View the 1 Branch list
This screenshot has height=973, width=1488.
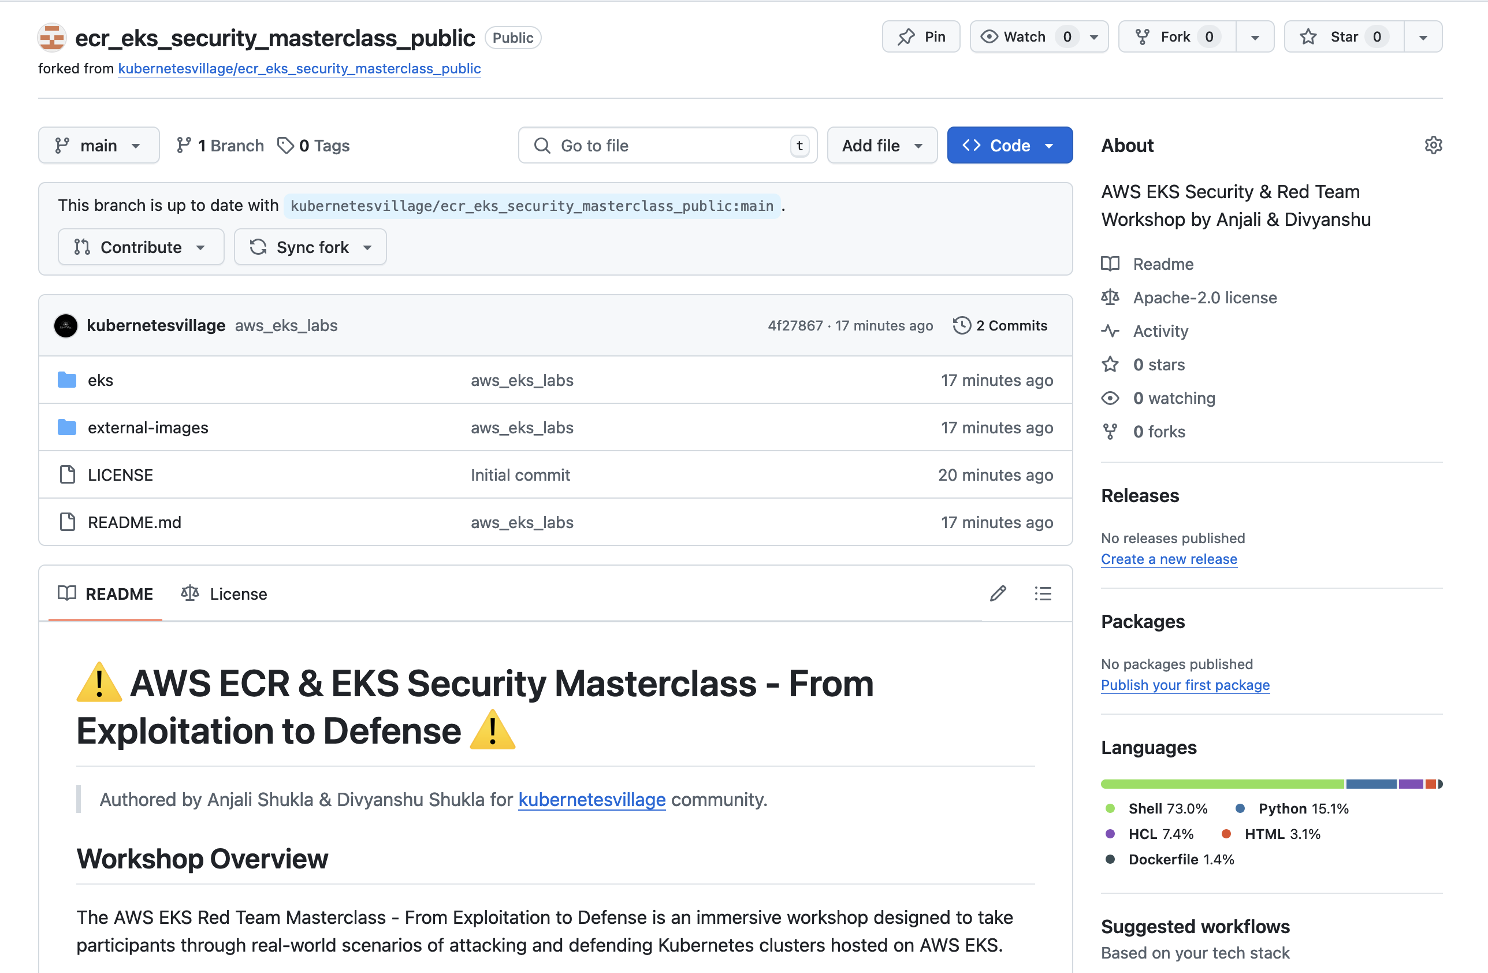(x=220, y=146)
